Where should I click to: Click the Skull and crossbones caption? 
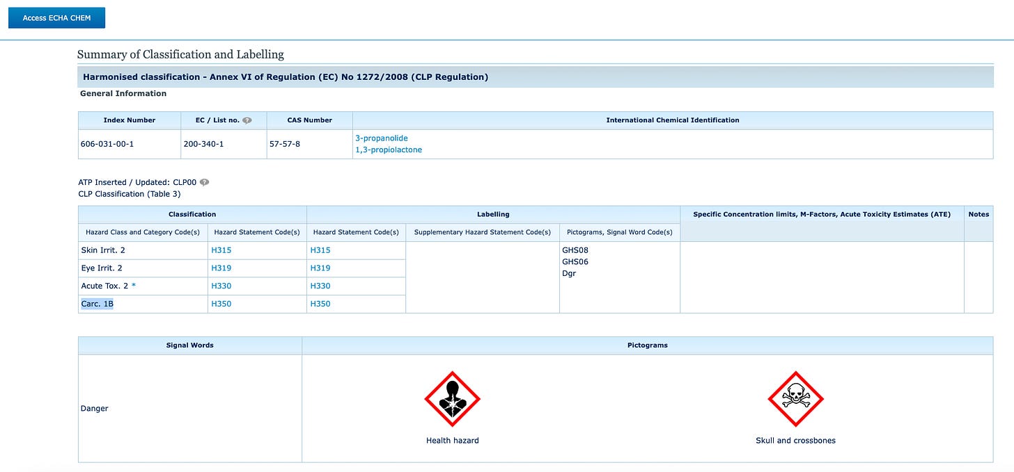pos(796,441)
